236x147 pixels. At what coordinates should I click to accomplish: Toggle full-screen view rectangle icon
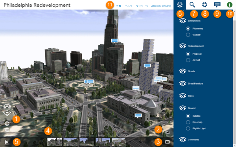168,142
